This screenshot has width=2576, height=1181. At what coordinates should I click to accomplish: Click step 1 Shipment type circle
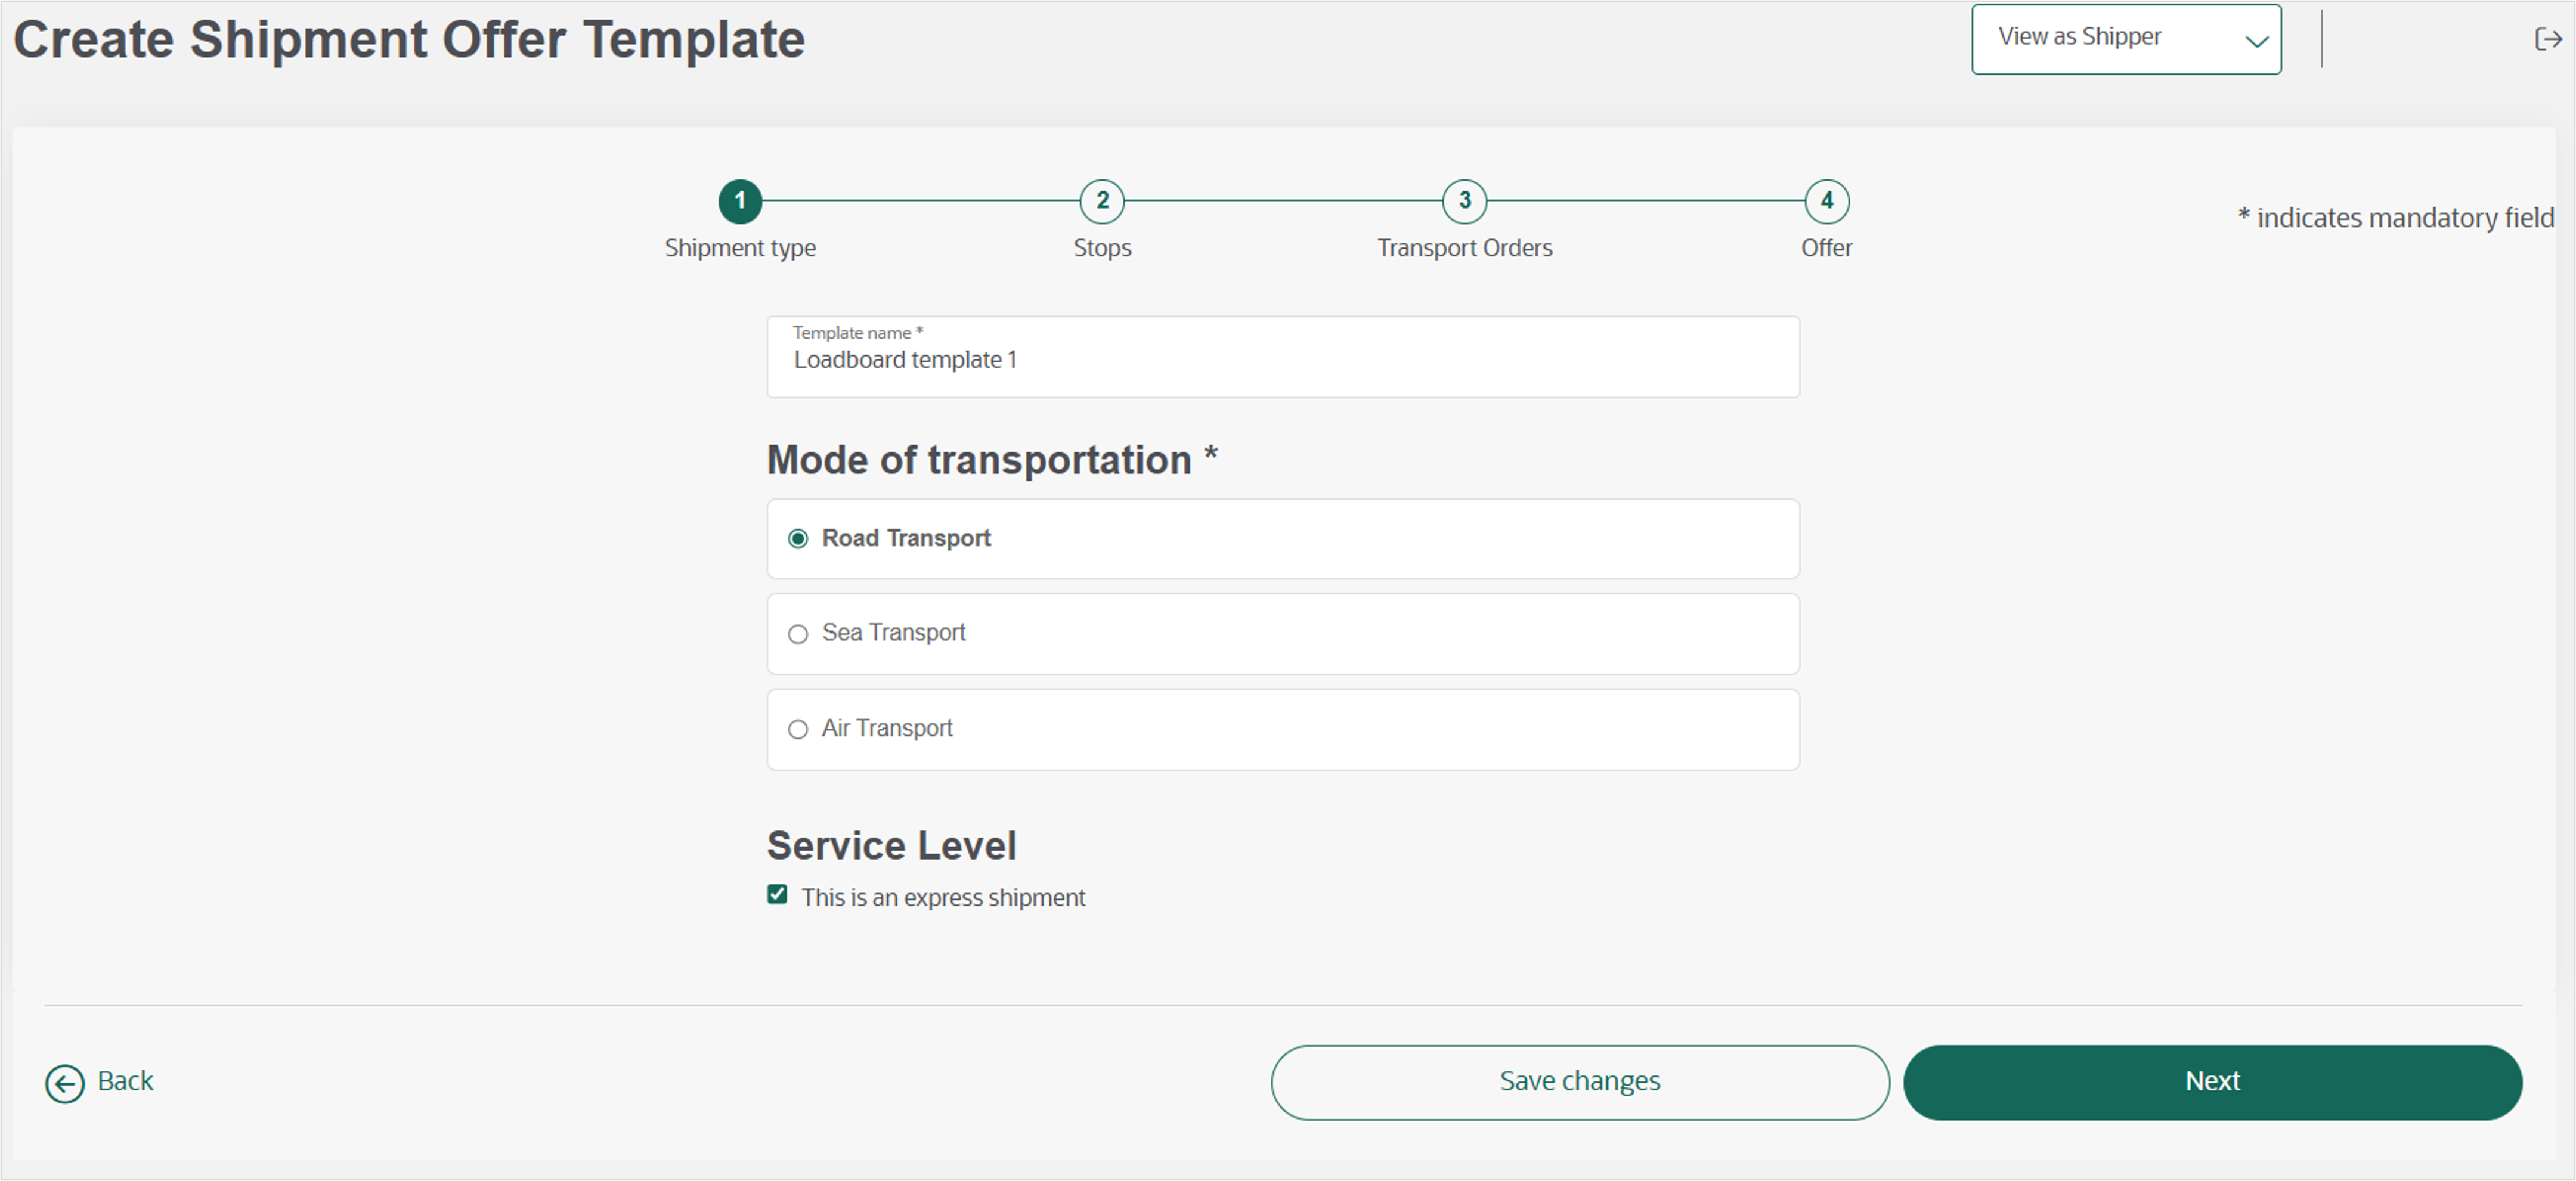point(740,201)
